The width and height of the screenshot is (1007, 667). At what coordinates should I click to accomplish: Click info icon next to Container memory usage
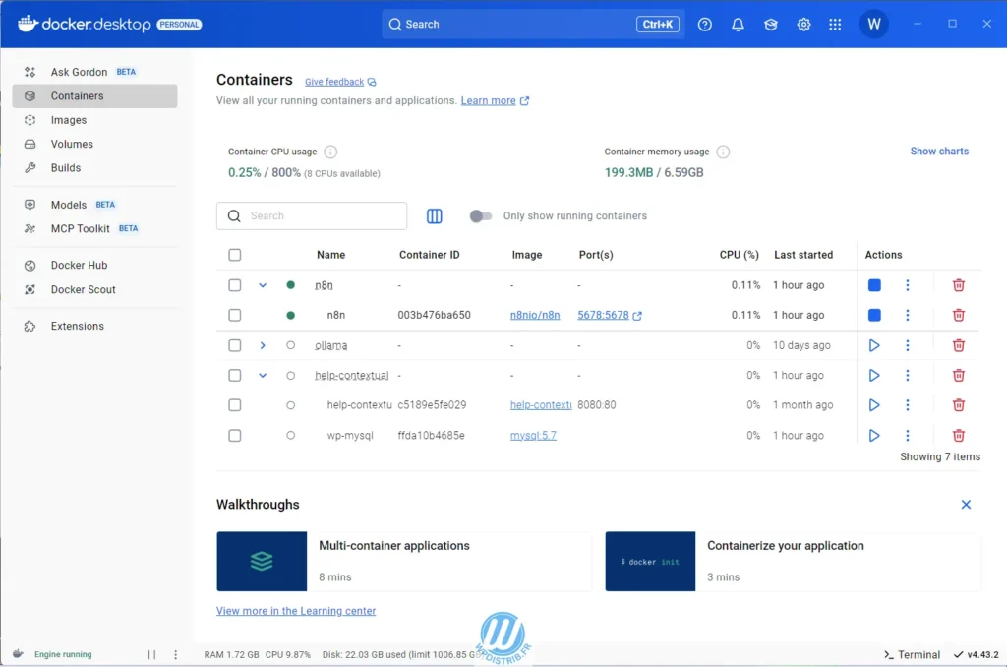723,152
